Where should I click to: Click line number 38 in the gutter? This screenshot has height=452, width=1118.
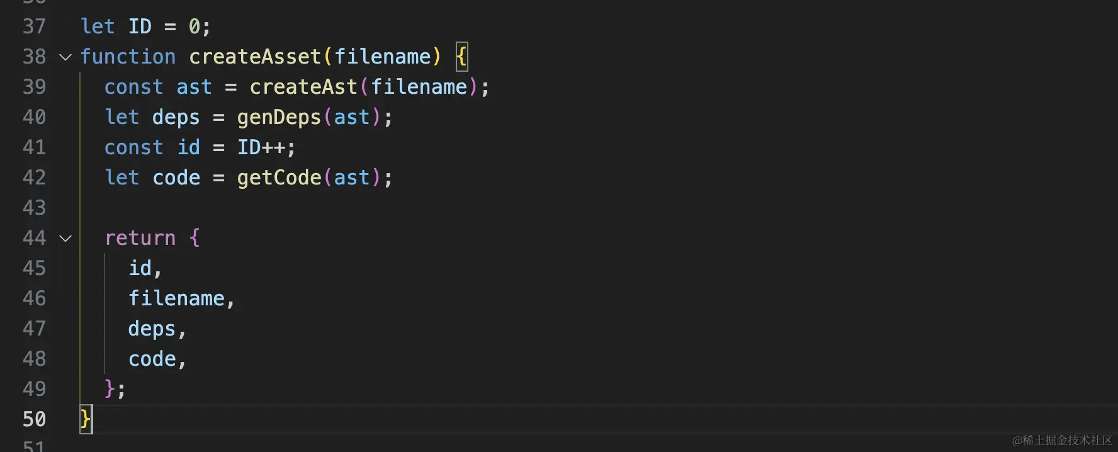(35, 57)
